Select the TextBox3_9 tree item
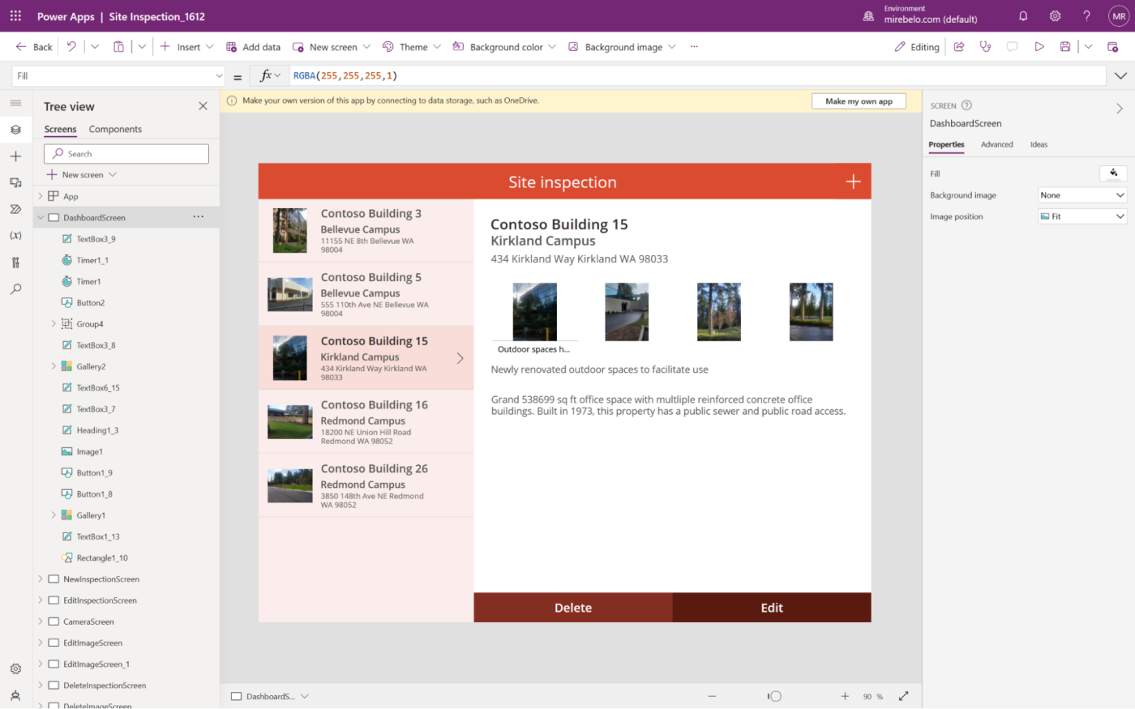The width and height of the screenshot is (1135, 709). [x=96, y=239]
